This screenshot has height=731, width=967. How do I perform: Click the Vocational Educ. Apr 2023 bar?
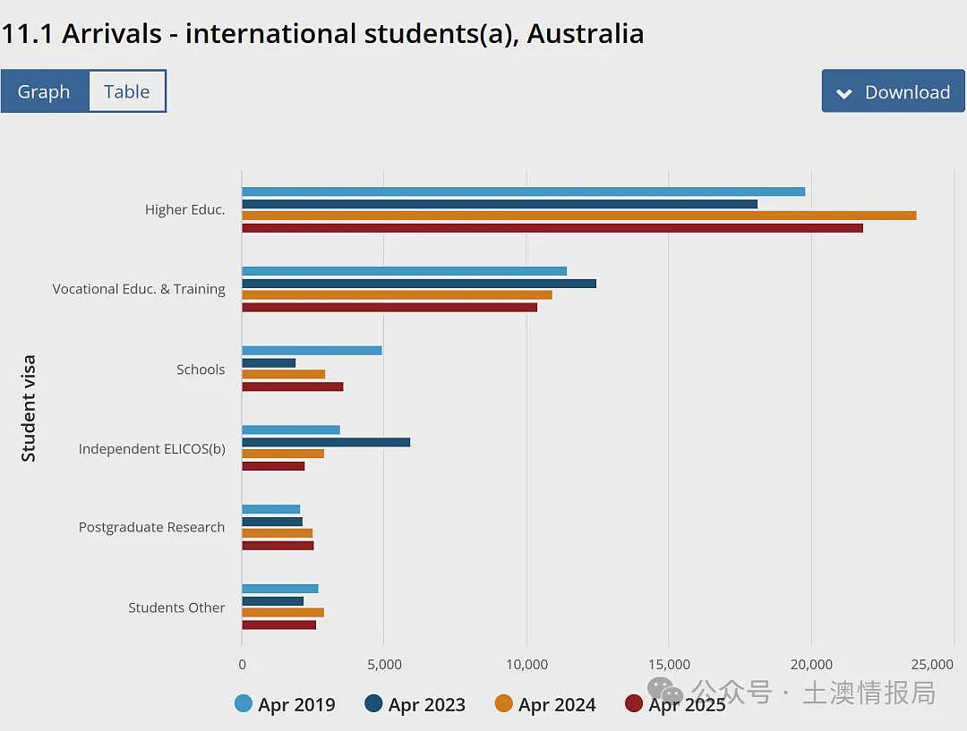[419, 284]
